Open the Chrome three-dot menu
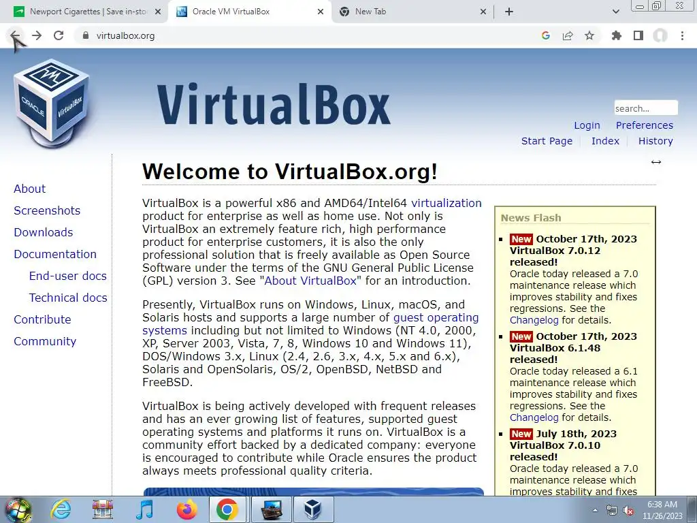This screenshot has width=697, height=523. point(682,35)
